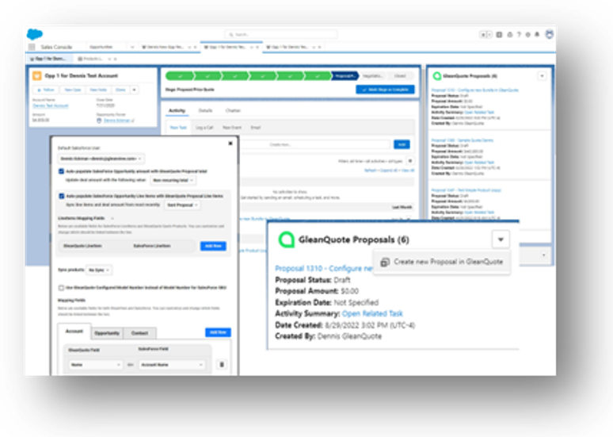
Task: Close the settings dialog with the X
Action: (x=230, y=144)
